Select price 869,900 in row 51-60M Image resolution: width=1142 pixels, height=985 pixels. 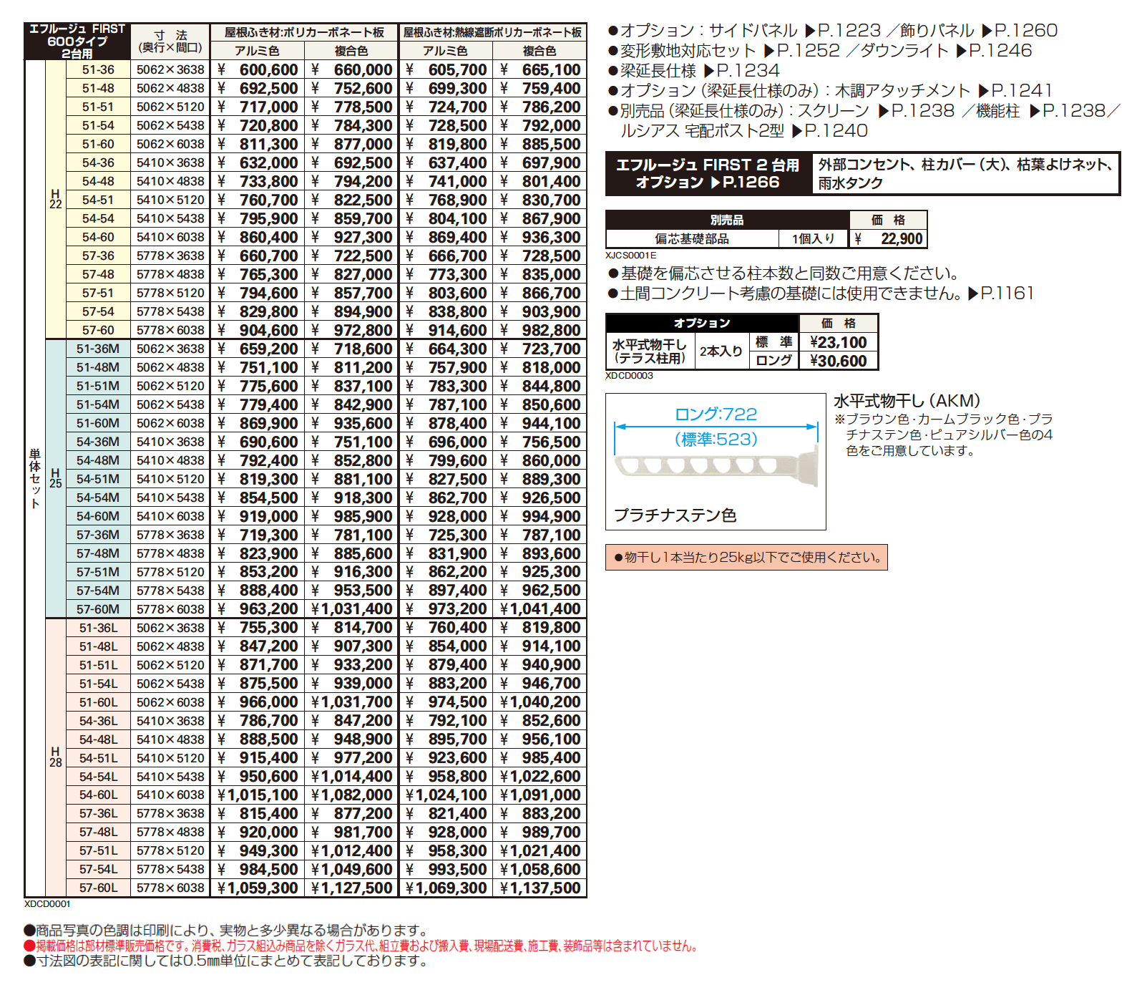(268, 423)
